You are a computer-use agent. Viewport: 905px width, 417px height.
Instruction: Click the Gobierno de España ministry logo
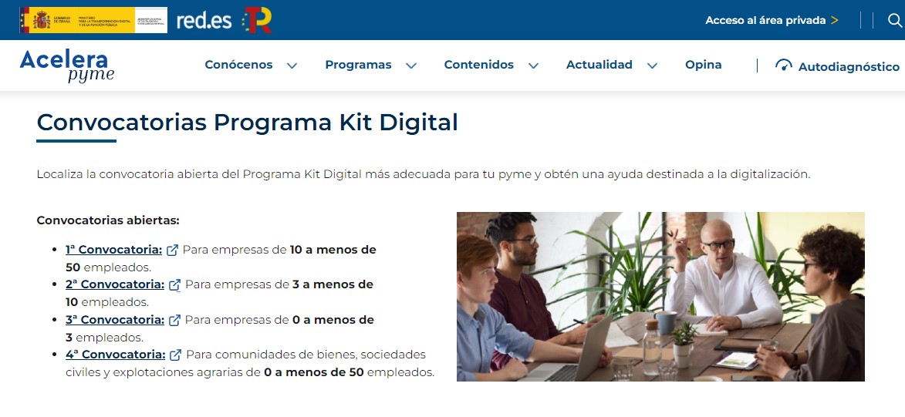93,20
